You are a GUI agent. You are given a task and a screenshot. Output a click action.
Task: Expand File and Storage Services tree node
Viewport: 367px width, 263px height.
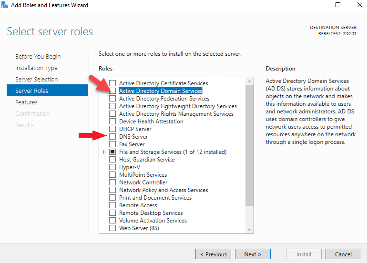[105, 152]
